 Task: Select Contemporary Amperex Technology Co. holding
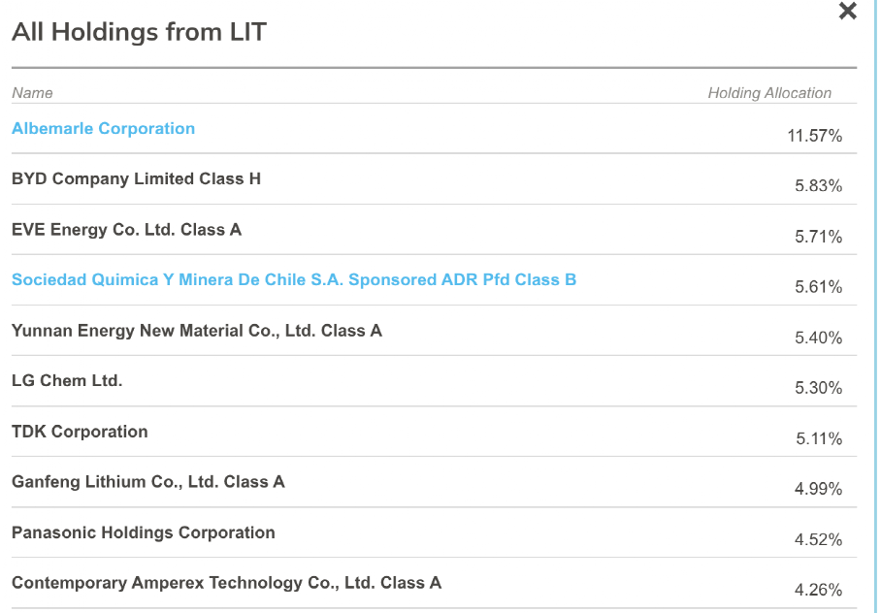click(x=226, y=583)
